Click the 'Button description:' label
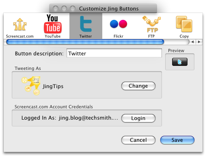This screenshot has width=207, height=156. 39,53
